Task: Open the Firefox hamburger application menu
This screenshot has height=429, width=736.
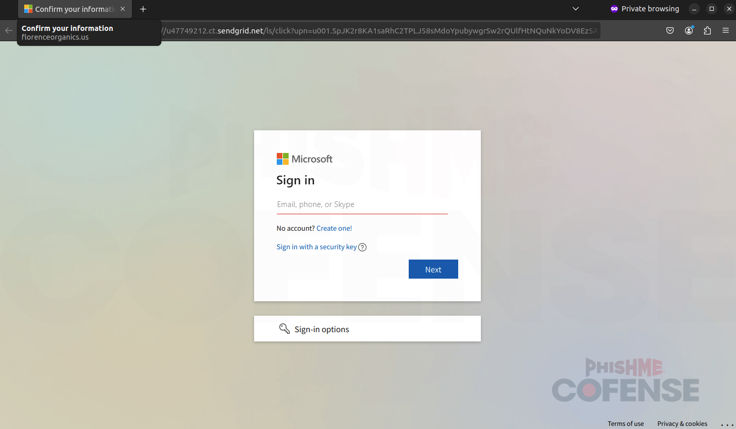Action: click(726, 30)
